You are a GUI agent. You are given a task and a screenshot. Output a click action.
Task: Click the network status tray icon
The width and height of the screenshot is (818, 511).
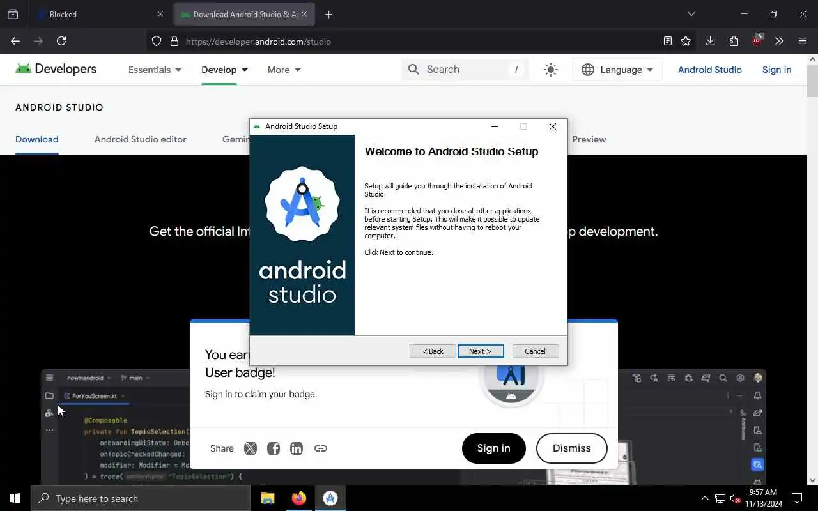click(720, 498)
